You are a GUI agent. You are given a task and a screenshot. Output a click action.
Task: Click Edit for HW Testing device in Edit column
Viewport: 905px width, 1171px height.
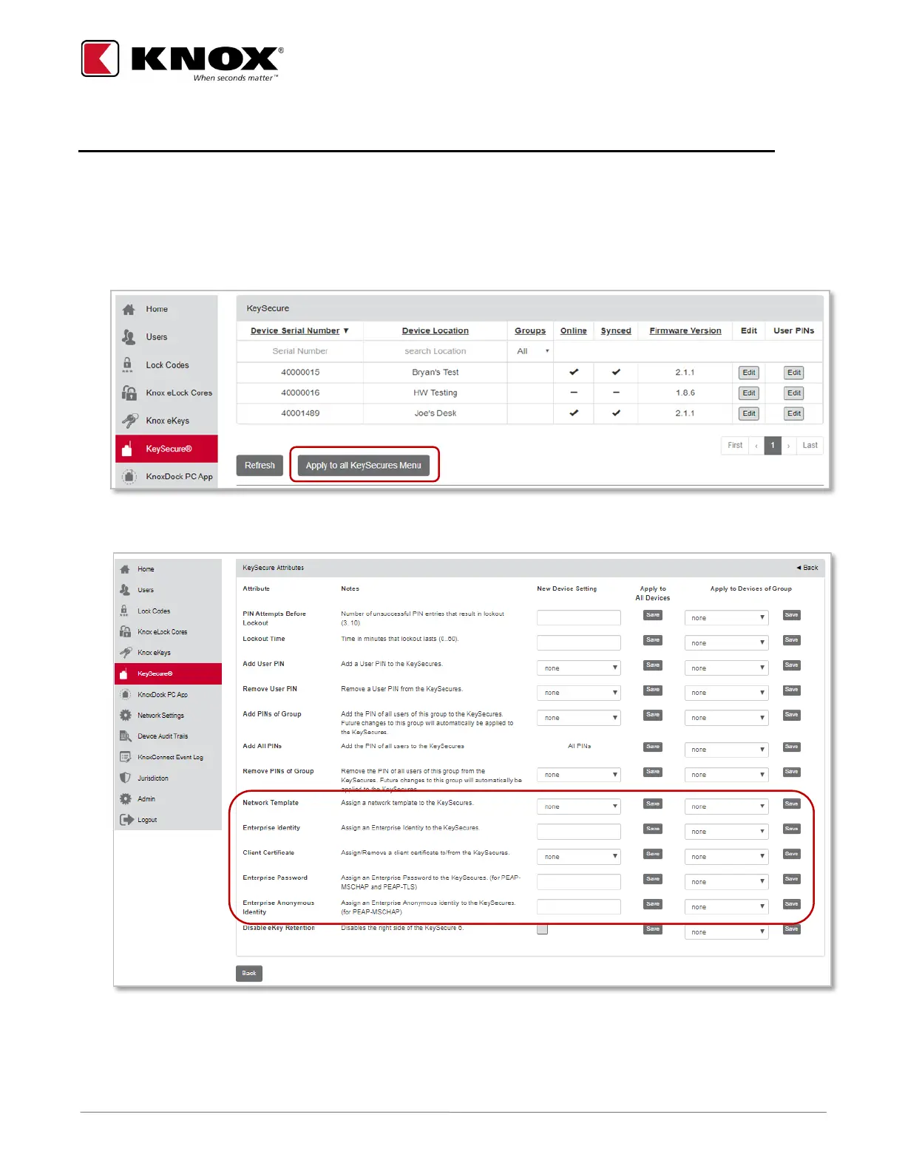[749, 393]
